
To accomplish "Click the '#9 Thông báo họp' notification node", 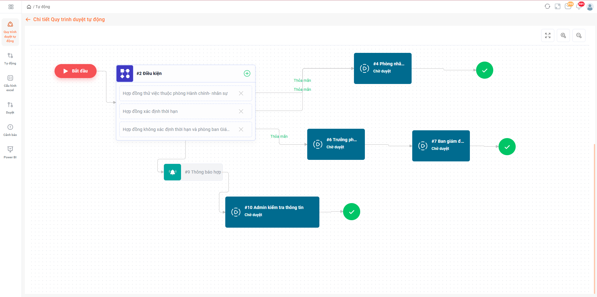I will [x=193, y=172].
